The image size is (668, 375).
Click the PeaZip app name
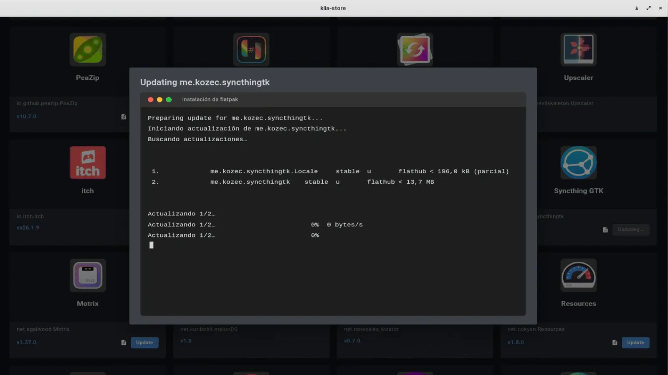tap(88, 78)
